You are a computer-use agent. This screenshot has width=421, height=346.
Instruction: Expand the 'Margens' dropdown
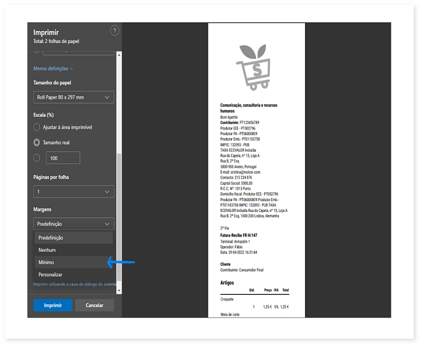(x=74, y=224)
